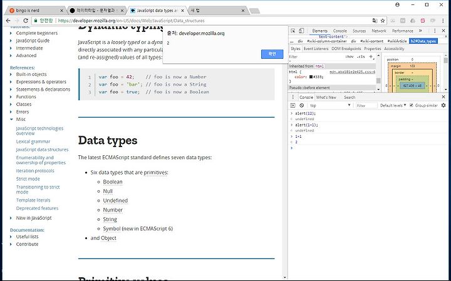Show more DevTools panels with the chevrons
The height and width of the screenshot is (281, 451).
(x=420, y=31)
